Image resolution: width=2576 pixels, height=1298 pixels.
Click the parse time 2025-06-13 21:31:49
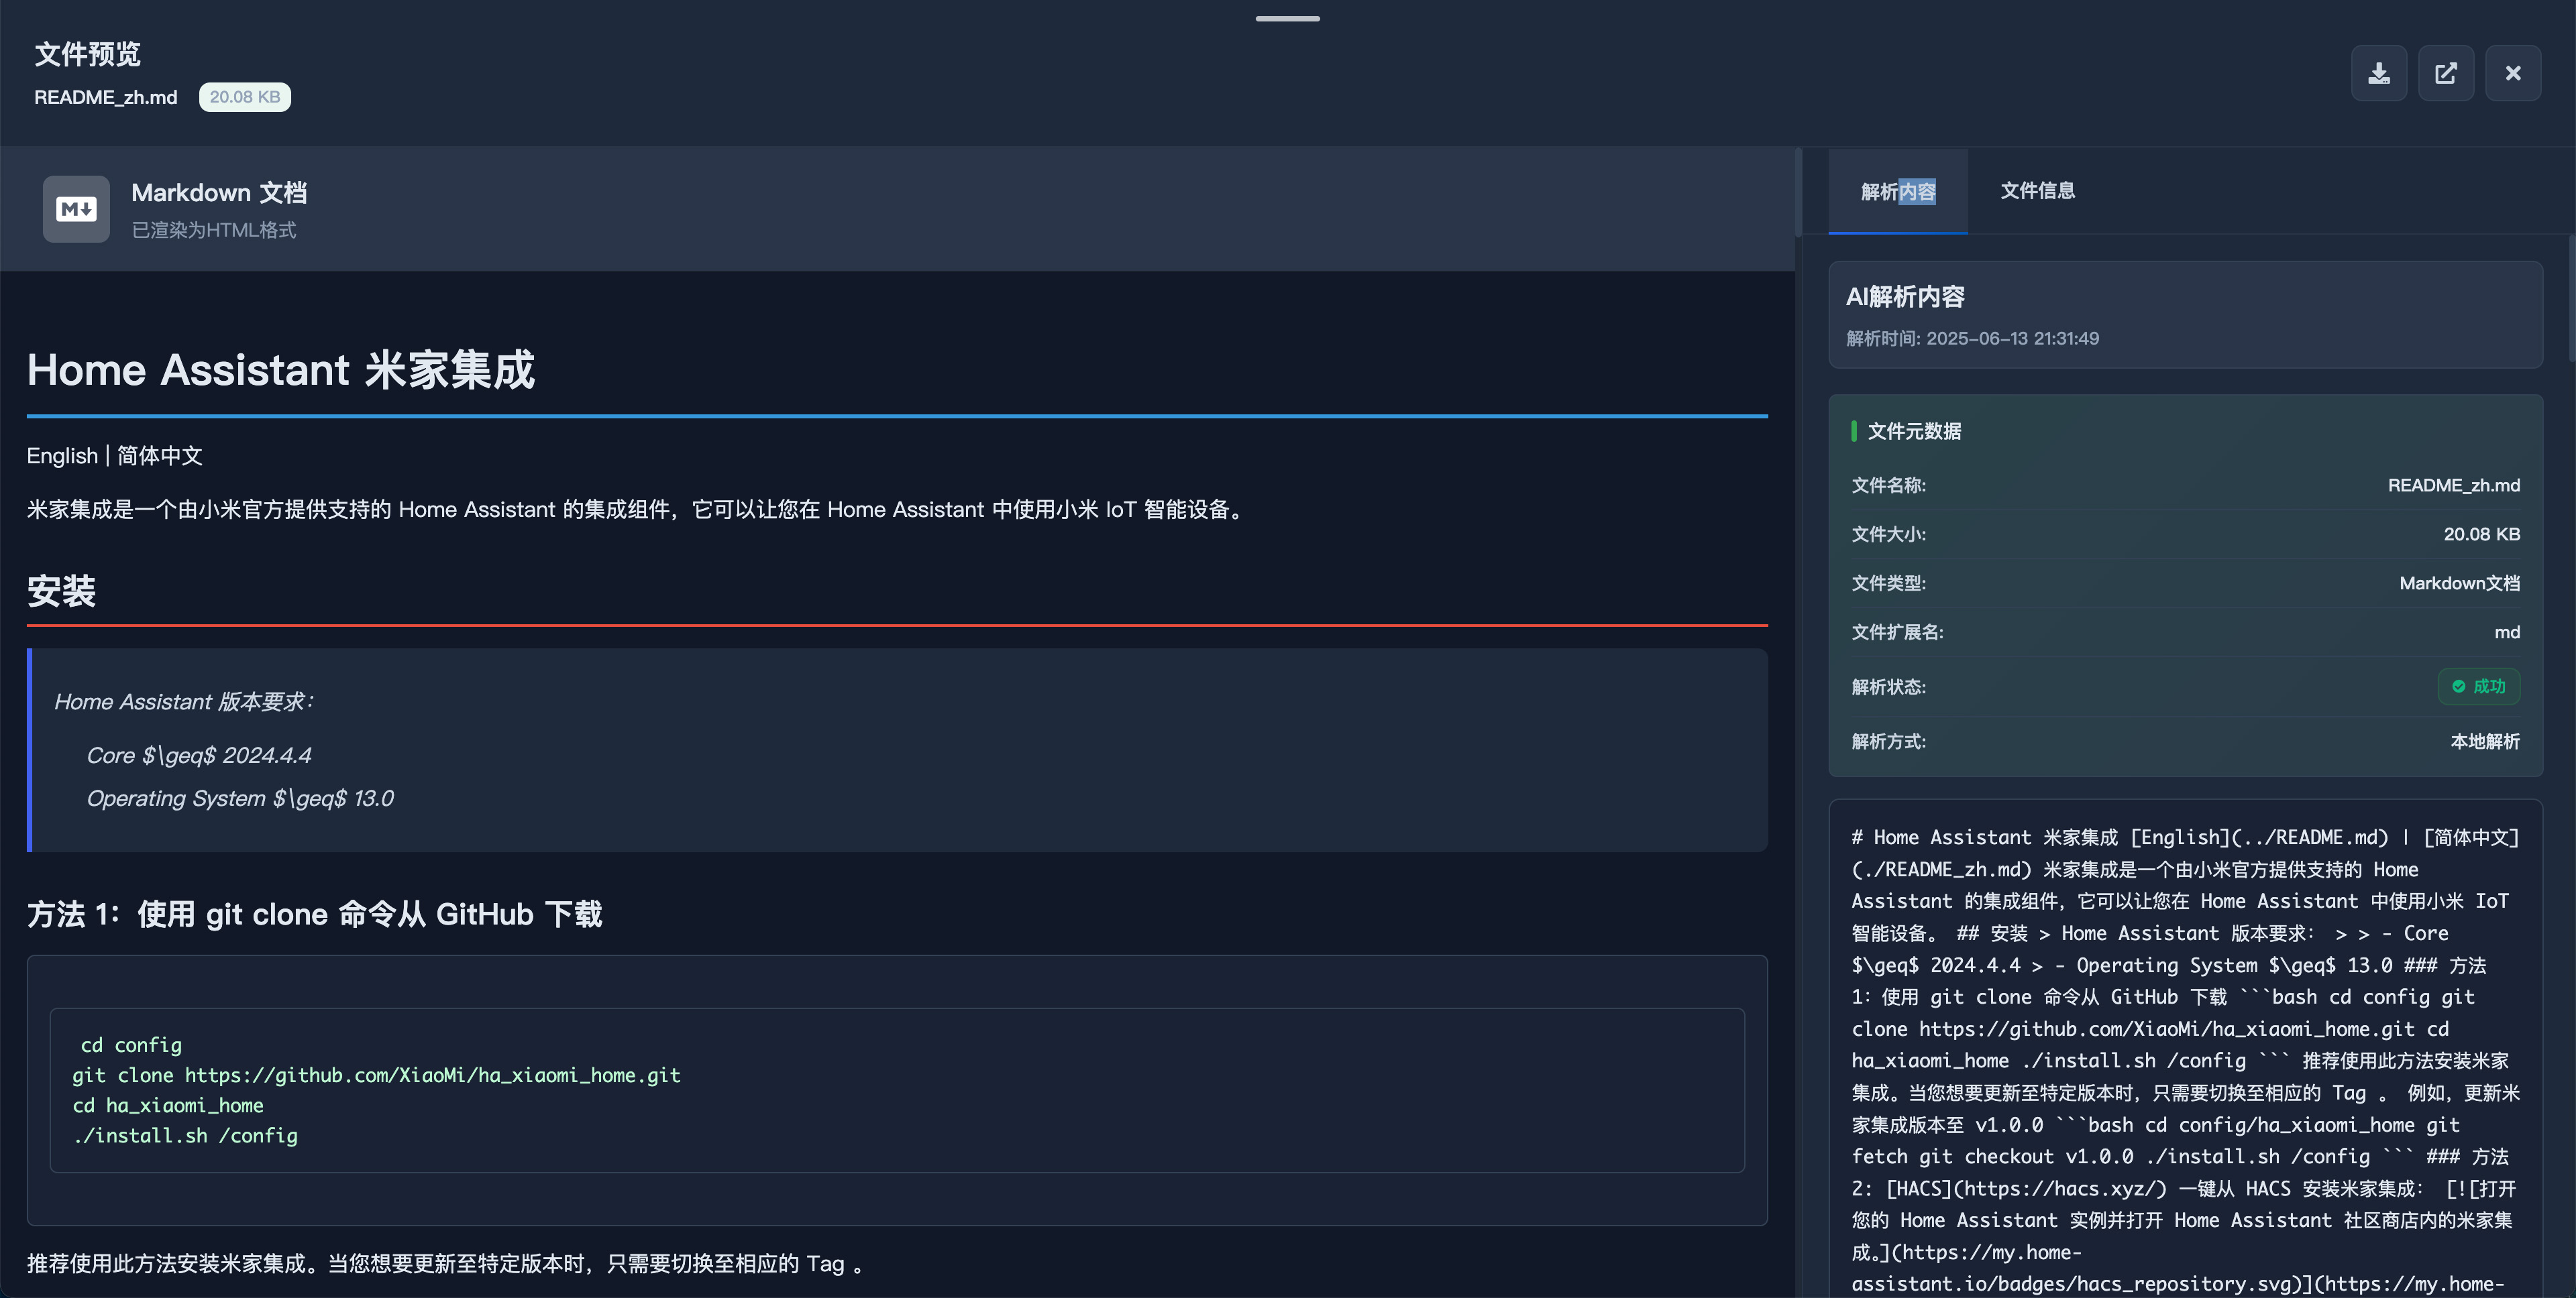(x=2012, y=339)
